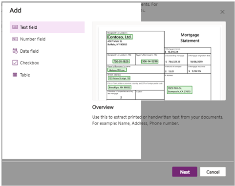
Task: Click the Add dialog title
Action: [16, 10]
